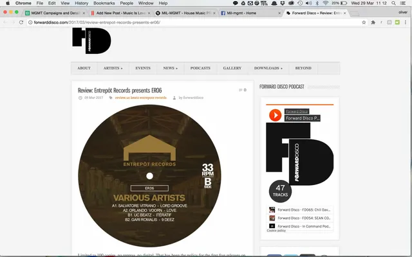Close the Mil-mgmt Home tab
The height and width of the screenshot is (257, 412).
point(279,13)
